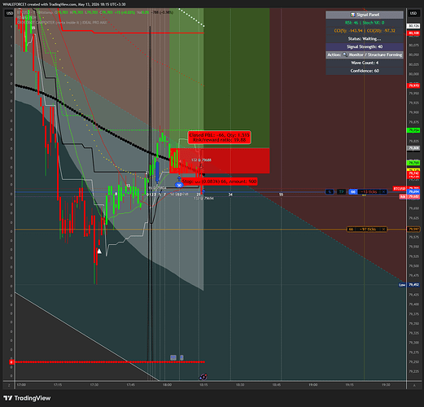The image size is (424, 407).
Task: Click the left blue badge above red dotted line
Action: 173,357
